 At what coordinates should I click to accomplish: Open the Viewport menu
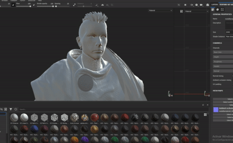point(14,1)
